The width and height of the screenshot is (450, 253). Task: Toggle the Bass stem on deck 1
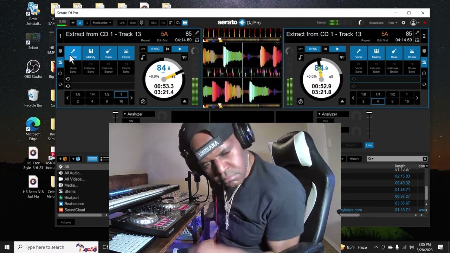click(108, 53)
